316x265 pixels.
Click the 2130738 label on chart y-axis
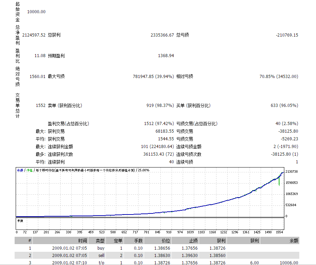[291, 172]
